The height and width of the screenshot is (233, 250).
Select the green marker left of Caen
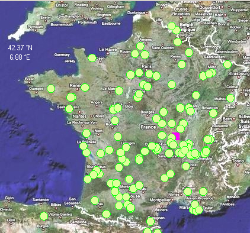click(x=92, y=58)
